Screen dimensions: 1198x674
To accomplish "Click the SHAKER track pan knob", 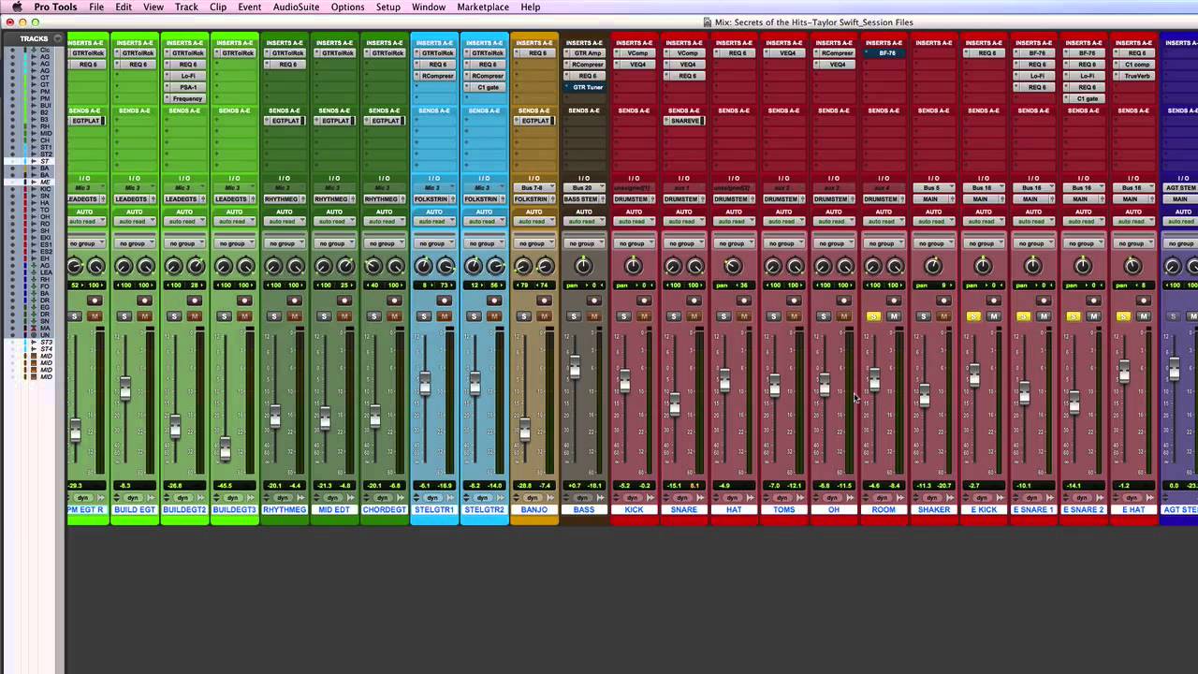I will 934,267.
